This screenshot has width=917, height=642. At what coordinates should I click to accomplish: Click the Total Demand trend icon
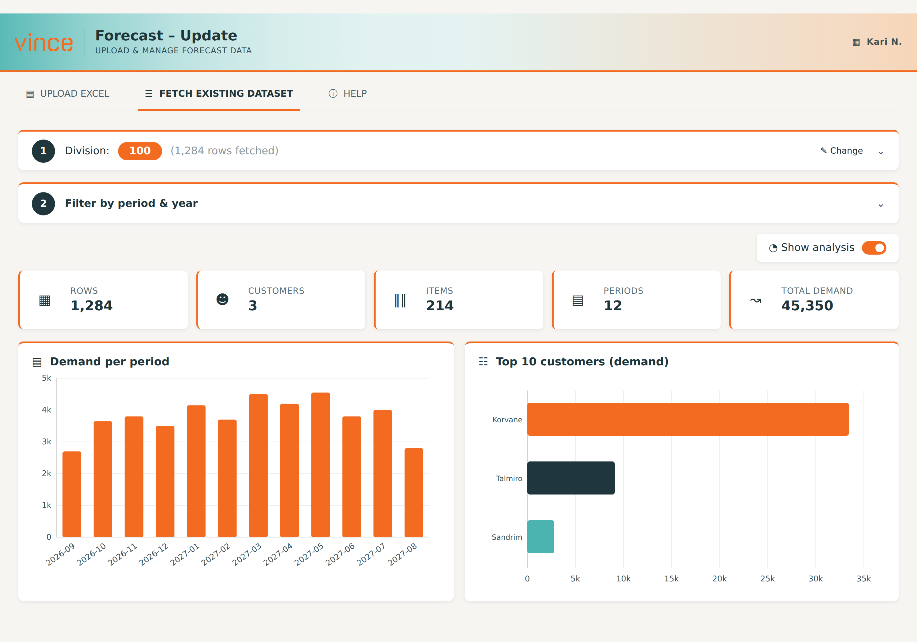coord(756,300)
